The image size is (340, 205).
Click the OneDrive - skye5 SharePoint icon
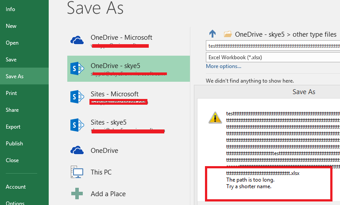(x=77, y=68)
